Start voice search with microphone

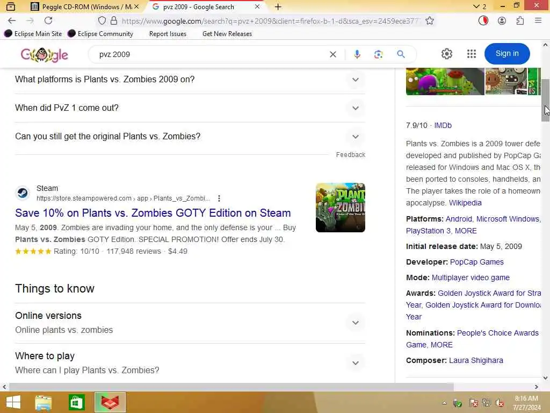point(357,54)
